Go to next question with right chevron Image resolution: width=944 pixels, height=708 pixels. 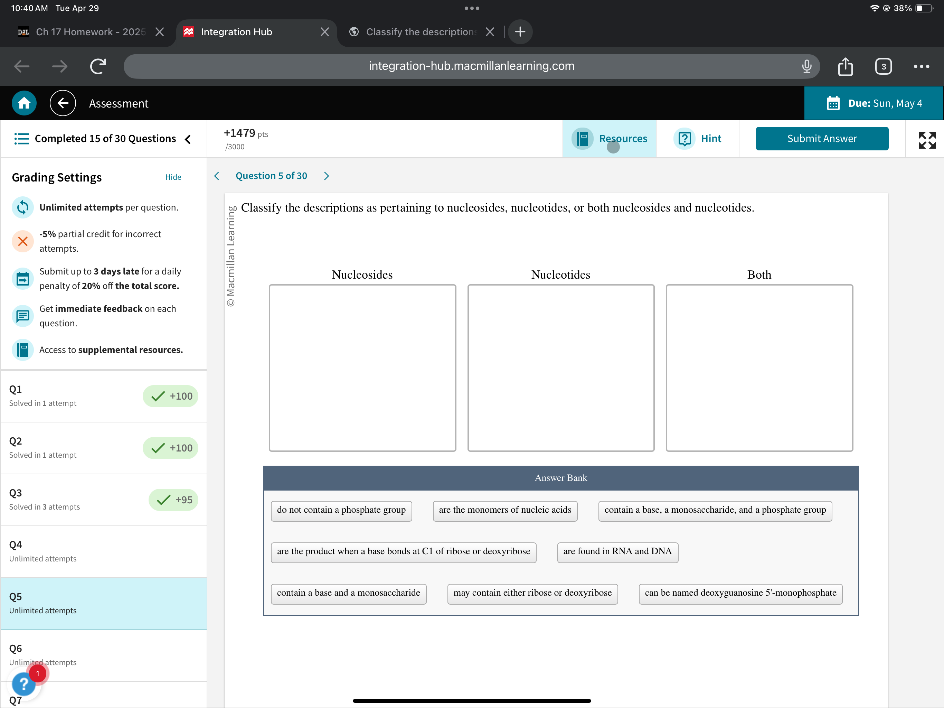327,176
